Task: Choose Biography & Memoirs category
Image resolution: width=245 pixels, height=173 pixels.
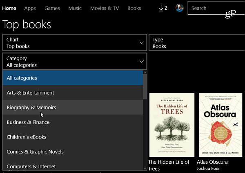Action: tap(73, 107)
